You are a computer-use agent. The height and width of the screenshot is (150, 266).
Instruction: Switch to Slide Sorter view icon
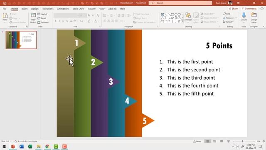214,141
